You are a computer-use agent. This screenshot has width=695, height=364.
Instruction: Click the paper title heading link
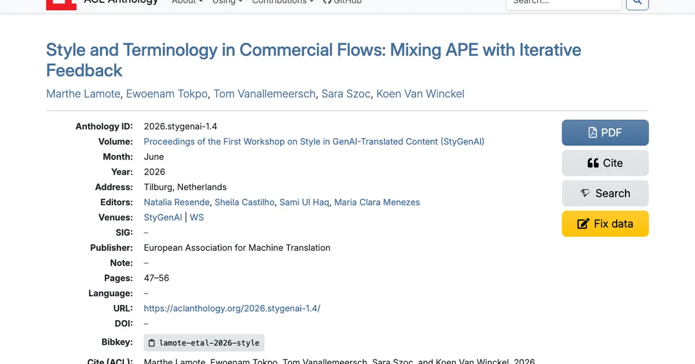(313, 60)
